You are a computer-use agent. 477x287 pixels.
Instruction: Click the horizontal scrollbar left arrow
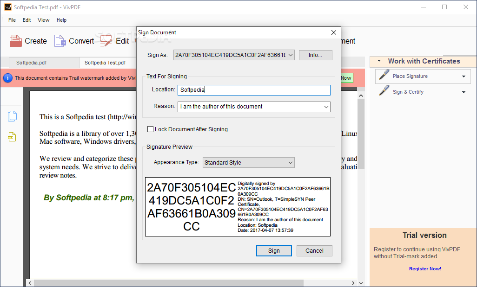point(30,283)
